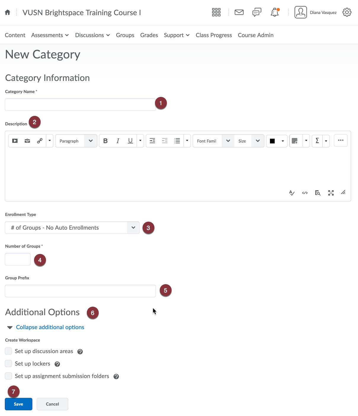Toggle italic formatting
358x416 pixels.
pos(118,141)
